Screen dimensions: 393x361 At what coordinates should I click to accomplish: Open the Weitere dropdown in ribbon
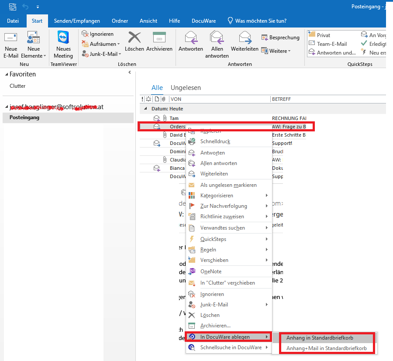(x=276, y=51)
